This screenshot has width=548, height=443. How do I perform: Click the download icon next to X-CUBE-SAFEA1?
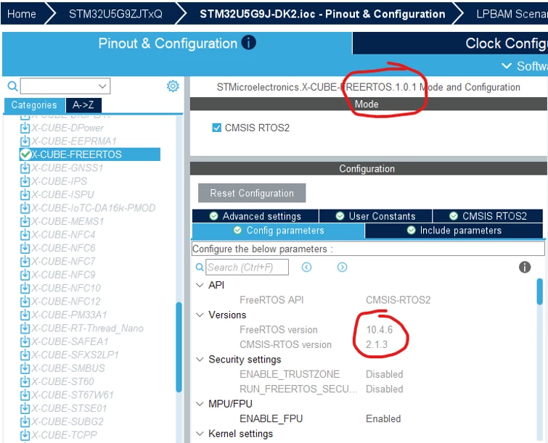point(25,341)
